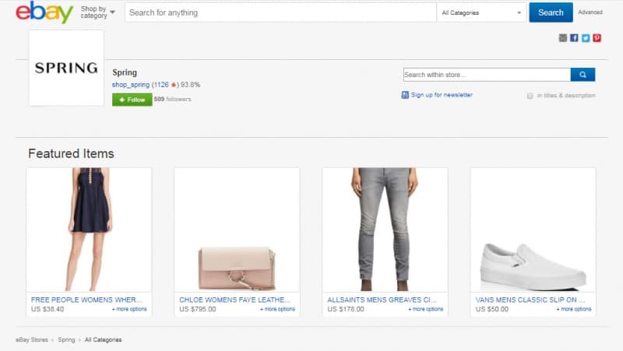Go to Spring breadcrumb link
The image size is (623, 351).
66,340
